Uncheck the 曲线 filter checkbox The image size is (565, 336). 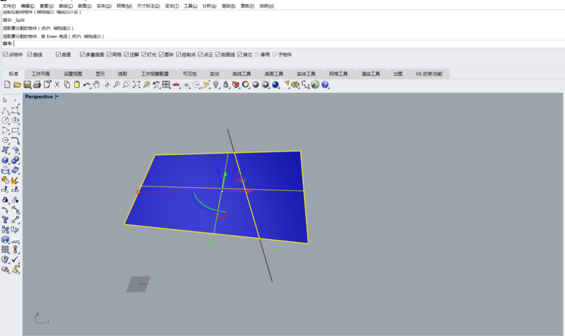coord(30,55)
